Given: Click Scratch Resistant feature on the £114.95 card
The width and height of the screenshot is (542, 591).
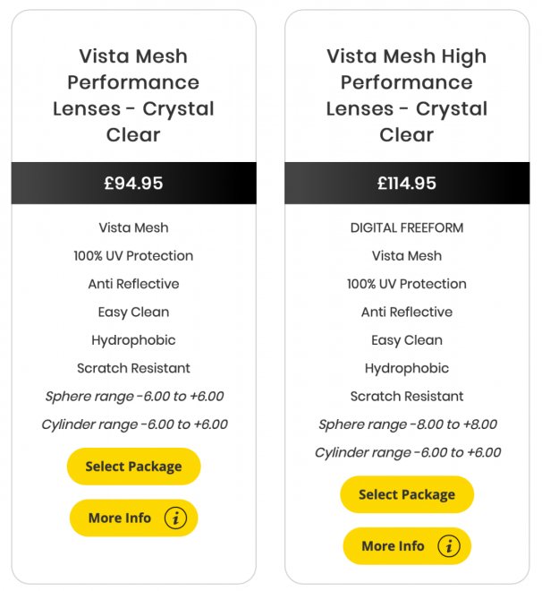Looking at the screenshot, I should 407,396.
